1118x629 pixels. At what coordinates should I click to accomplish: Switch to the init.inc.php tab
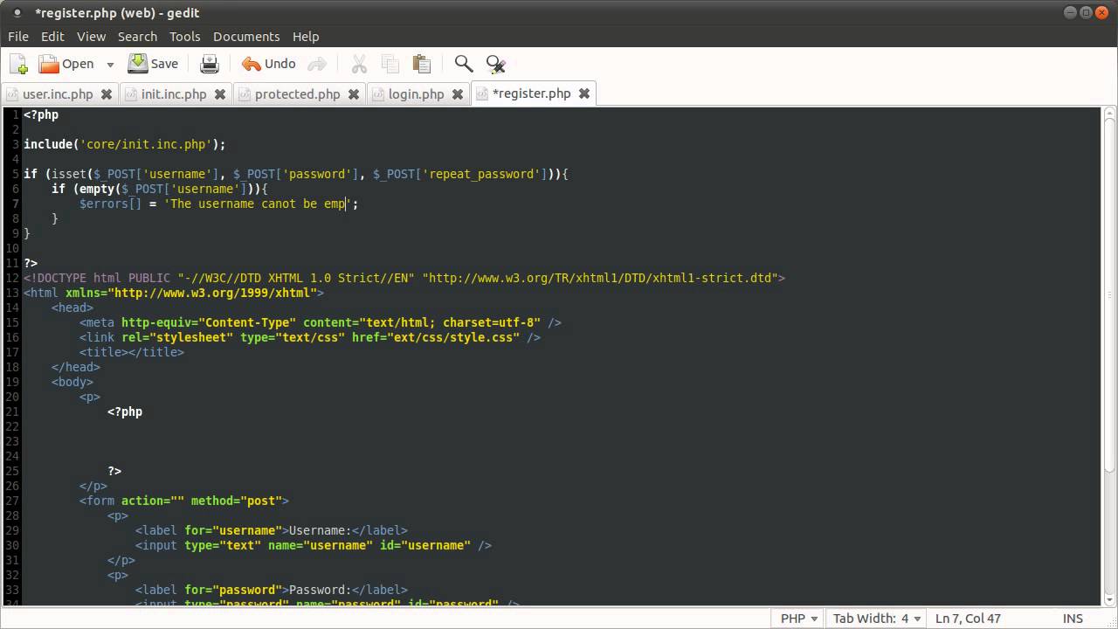(x=174, y=94)
